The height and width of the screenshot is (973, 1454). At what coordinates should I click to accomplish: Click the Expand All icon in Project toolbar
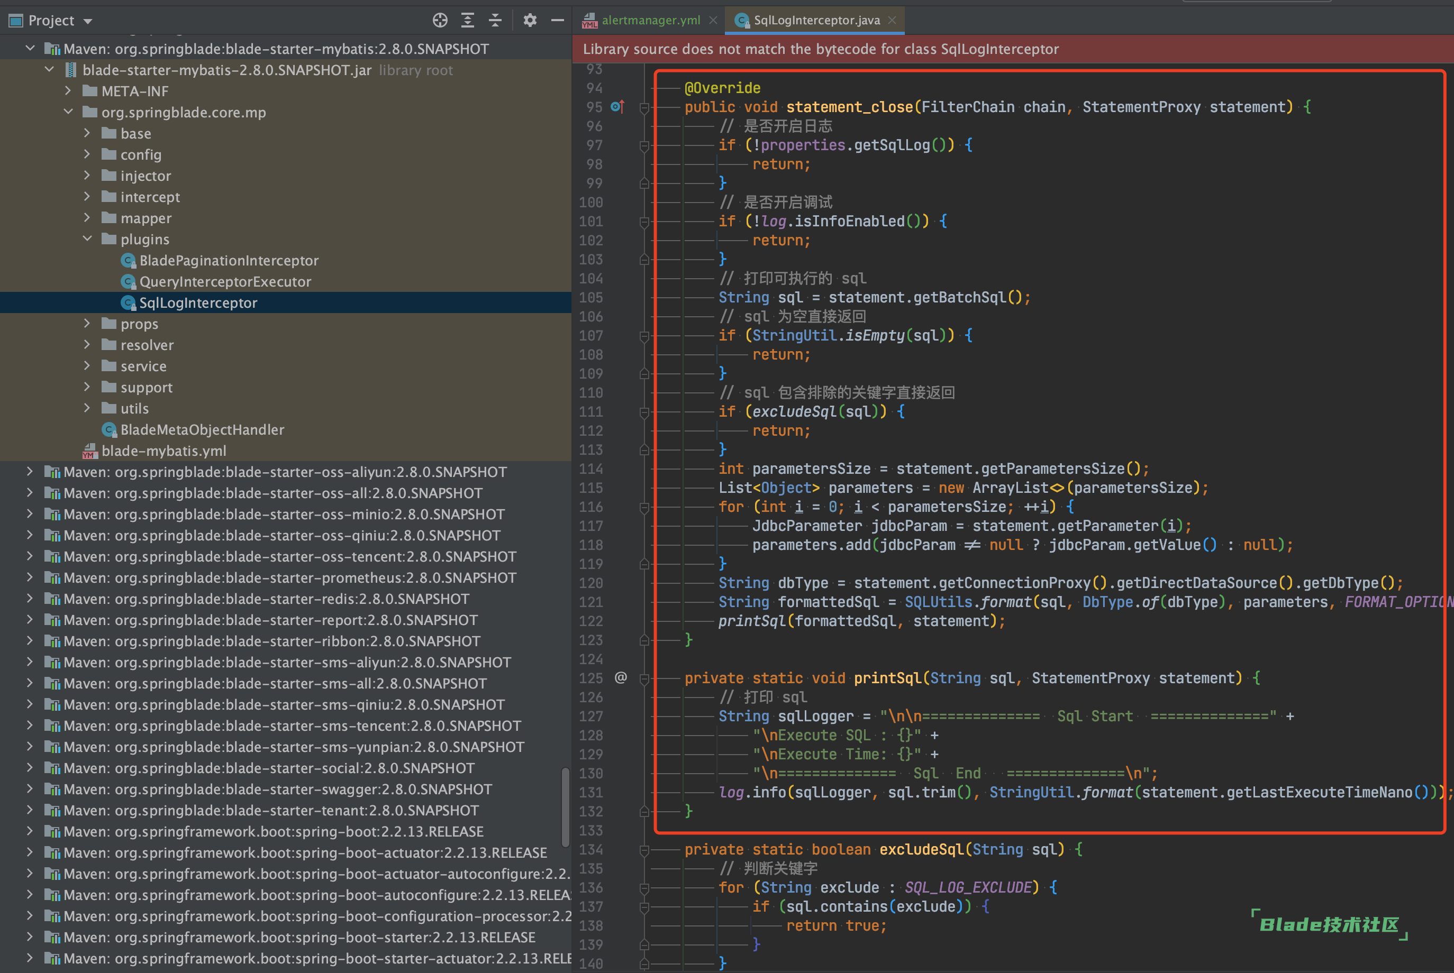point(468,21)
